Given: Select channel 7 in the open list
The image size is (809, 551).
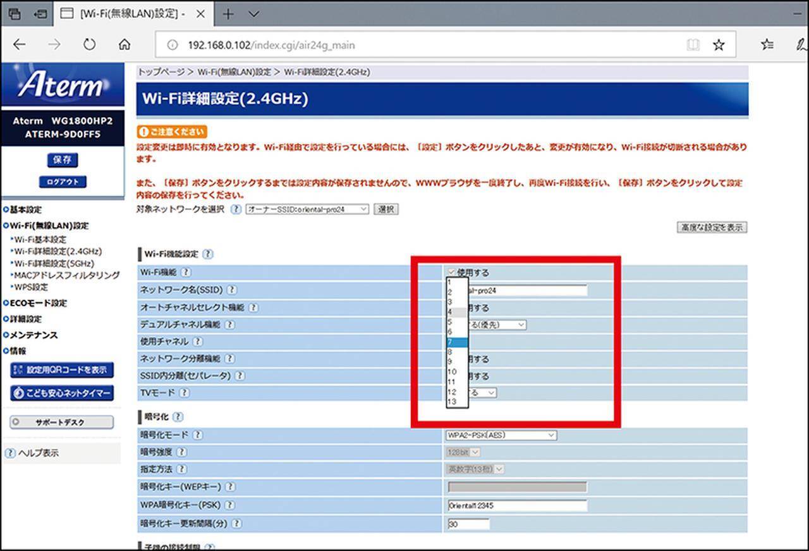Looking at the screenshot, I should pyautogui.click(x=457, y=342).
